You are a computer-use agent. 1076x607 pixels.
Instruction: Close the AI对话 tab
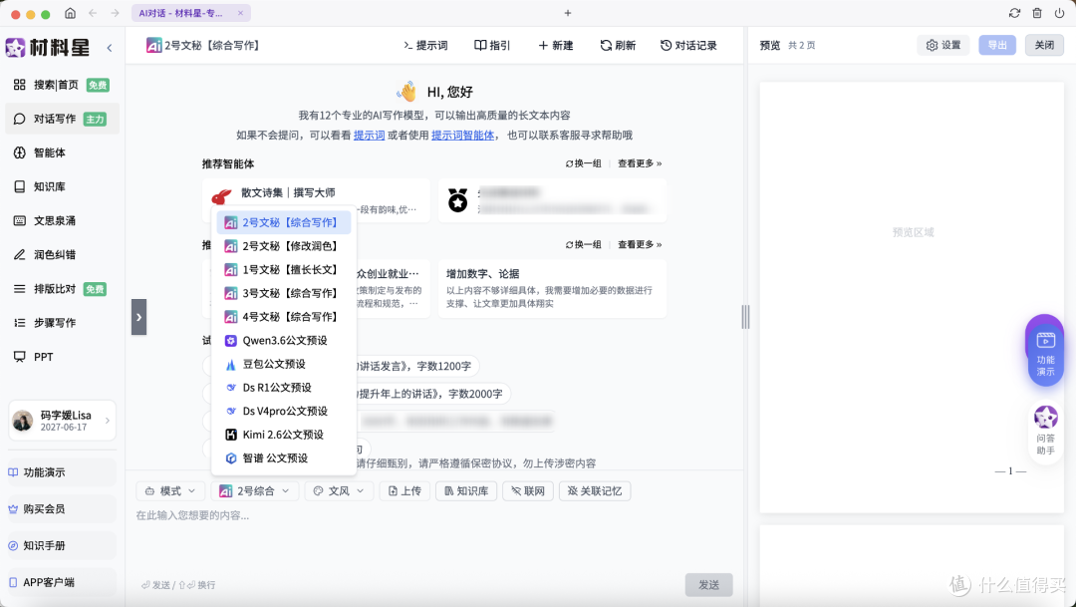[240, 13]
